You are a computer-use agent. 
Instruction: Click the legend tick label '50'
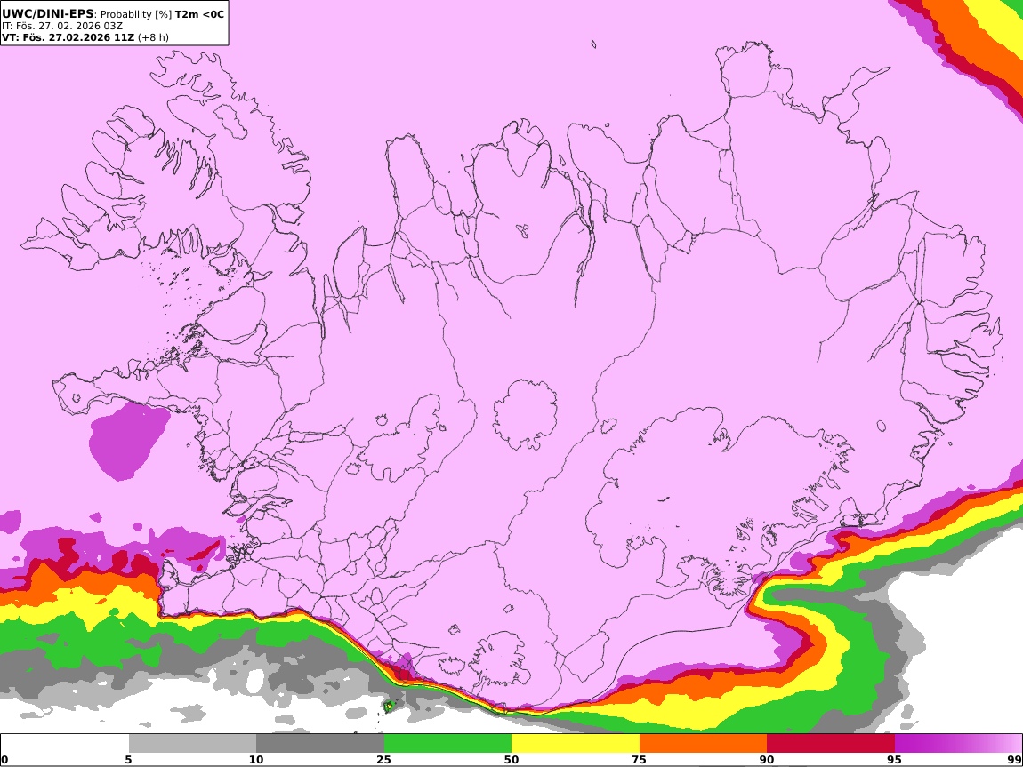pyautogui.click(x=511, y=760)
